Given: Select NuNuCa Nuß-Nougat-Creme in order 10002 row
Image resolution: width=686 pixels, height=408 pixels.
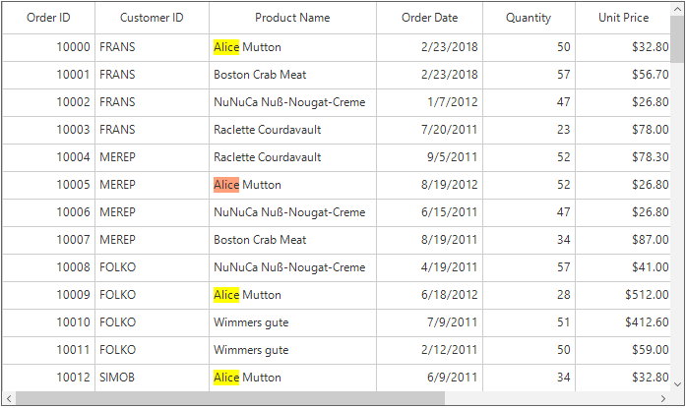Looking at the screenshot, I should coord(292,102).
